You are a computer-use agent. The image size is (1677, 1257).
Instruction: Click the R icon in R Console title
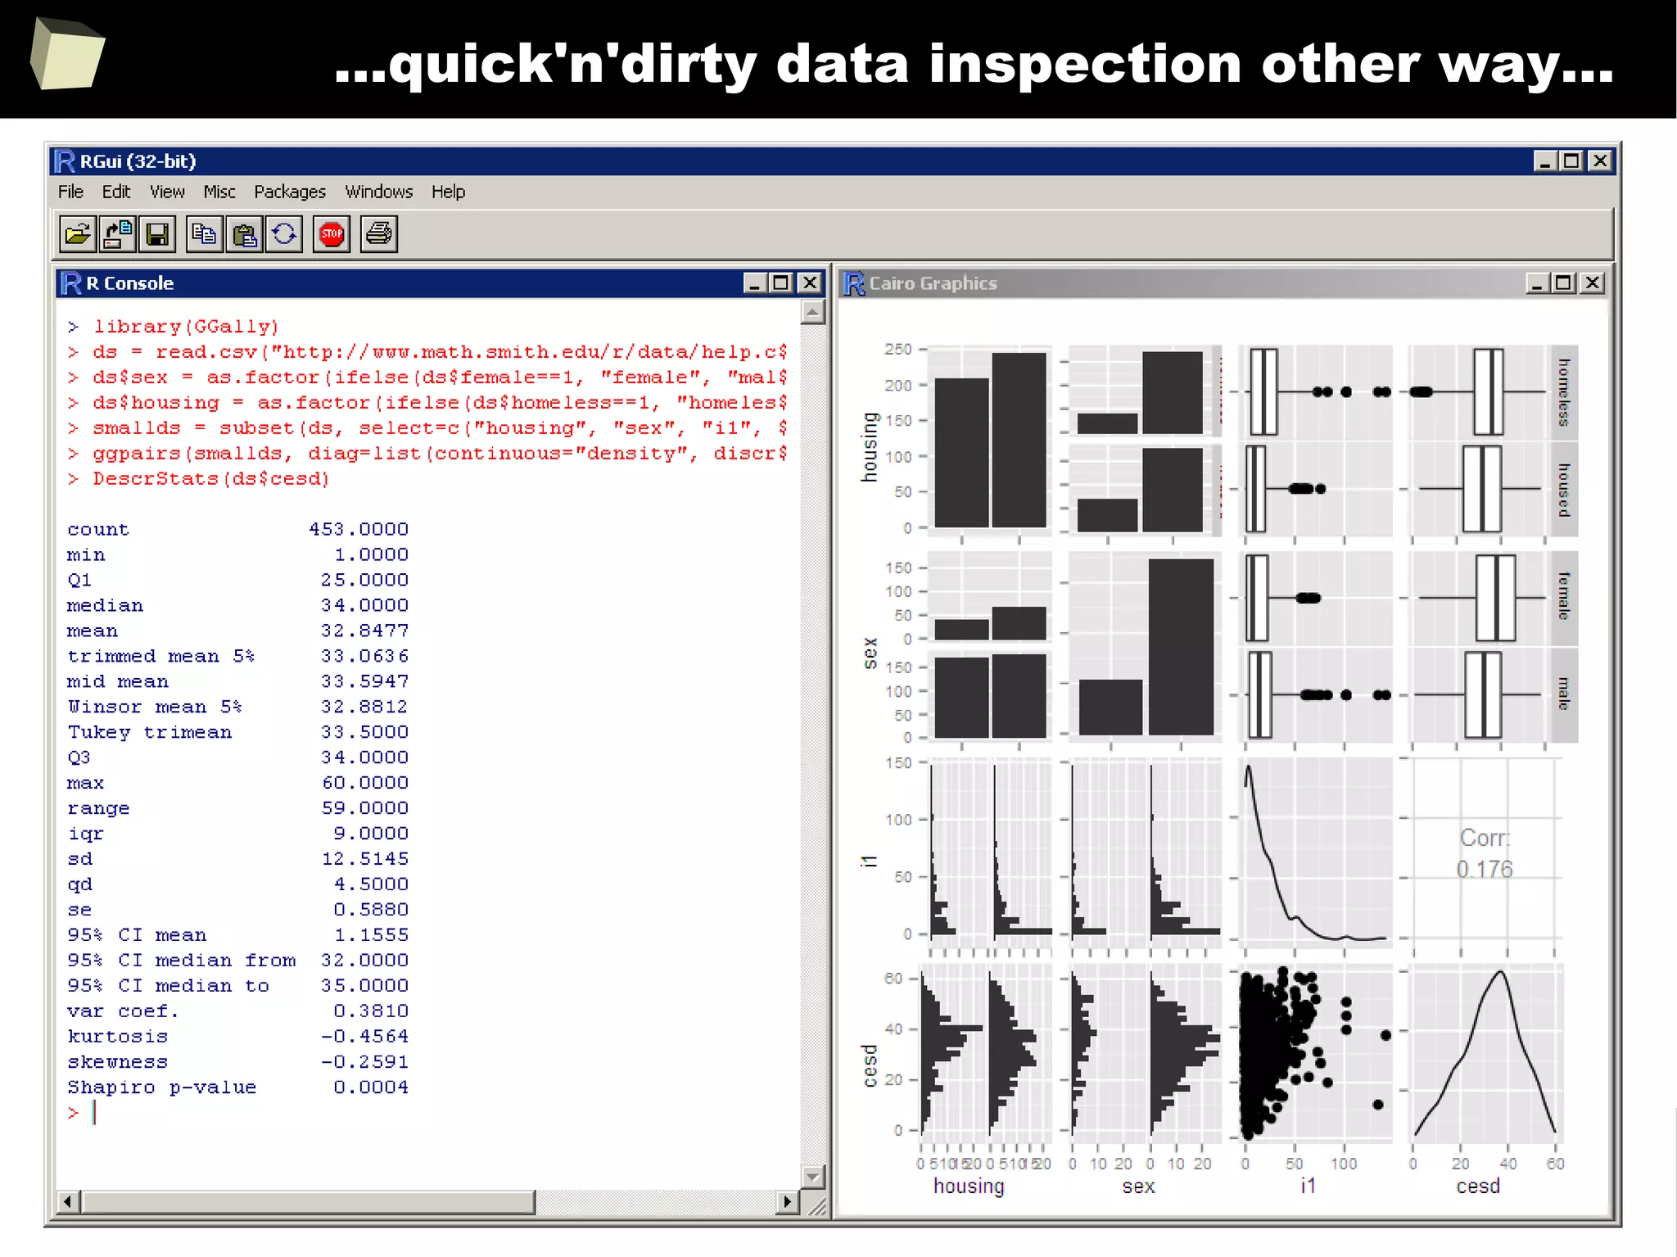click(72, 283)
